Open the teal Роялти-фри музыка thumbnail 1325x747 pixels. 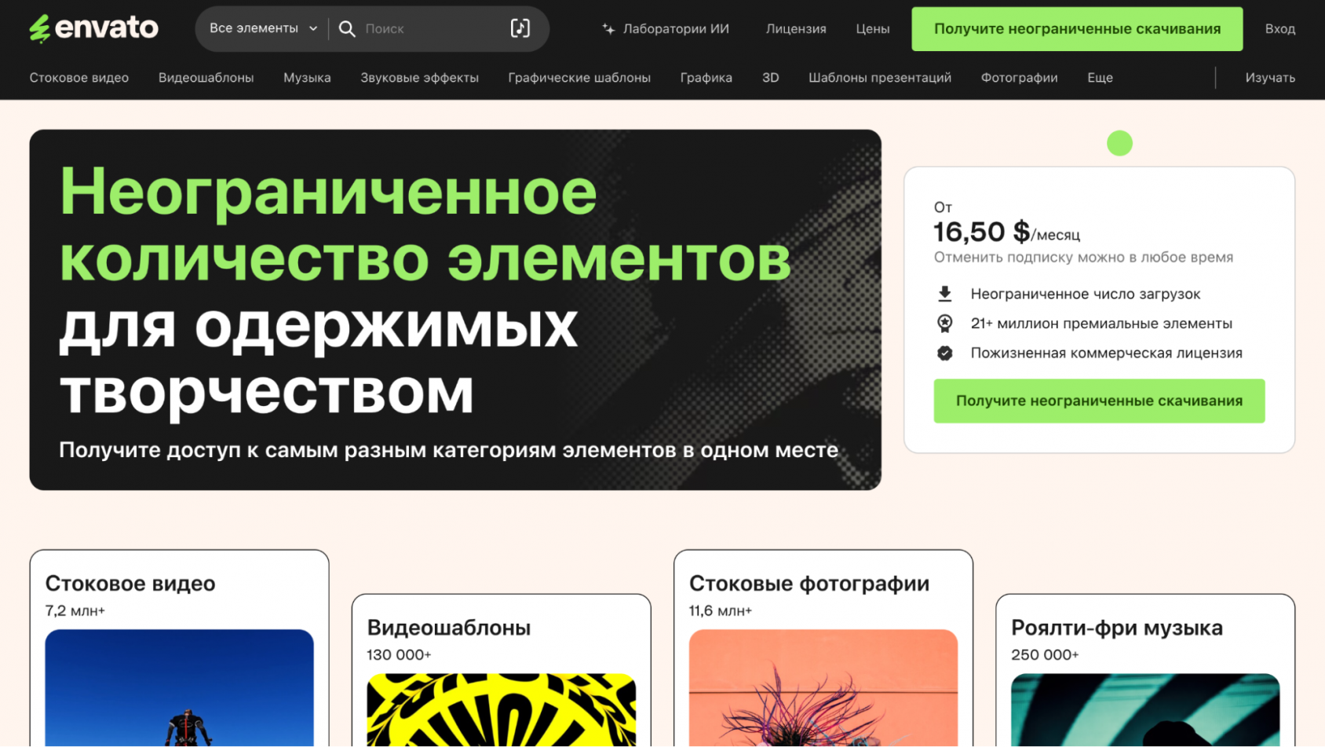(x=1145, y=710)
